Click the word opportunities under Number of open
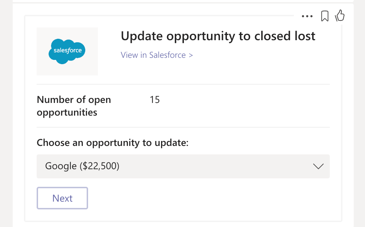The height and width of the screenshot is (227, 365). coord(67,113)
